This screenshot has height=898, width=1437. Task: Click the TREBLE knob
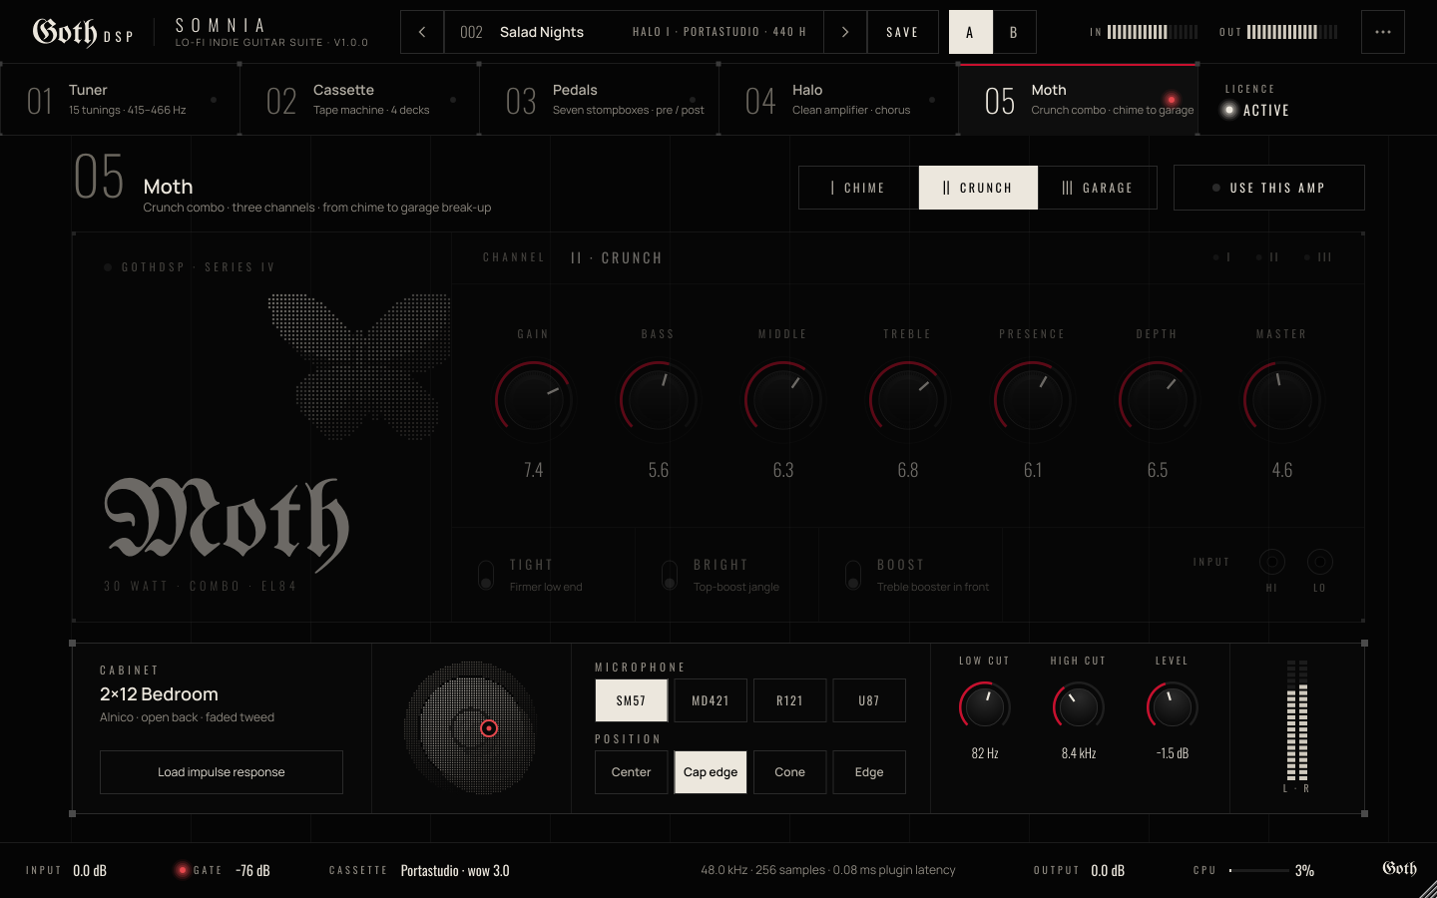click(908, 399)
